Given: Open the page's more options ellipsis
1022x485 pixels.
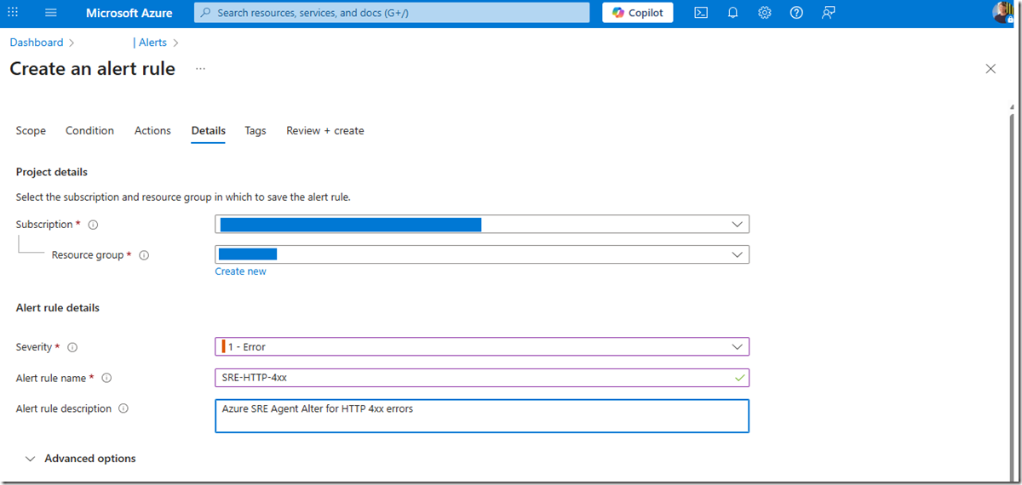Looking at the screenshot, I should [200, 69].
